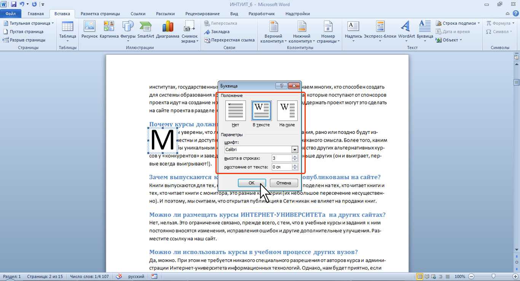Click Число слов word count status
Screen dimensions: 520x281
coord(89,276)
